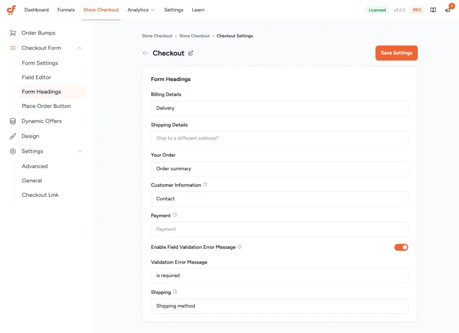Open Place Order Button settings
This screenshot has height=333, width=459.
[46, 106]
